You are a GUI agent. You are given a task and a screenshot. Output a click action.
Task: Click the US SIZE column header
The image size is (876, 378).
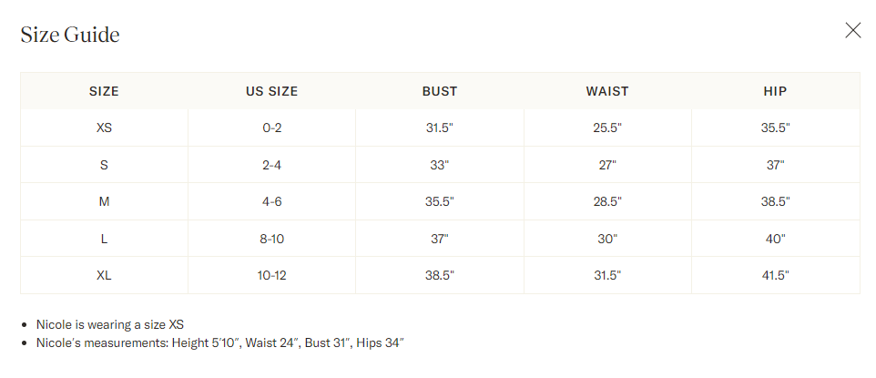(271, 91)
